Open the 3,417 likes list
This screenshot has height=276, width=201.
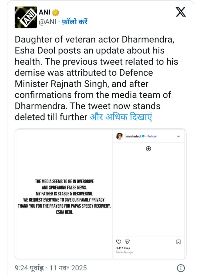coord(123,248)
